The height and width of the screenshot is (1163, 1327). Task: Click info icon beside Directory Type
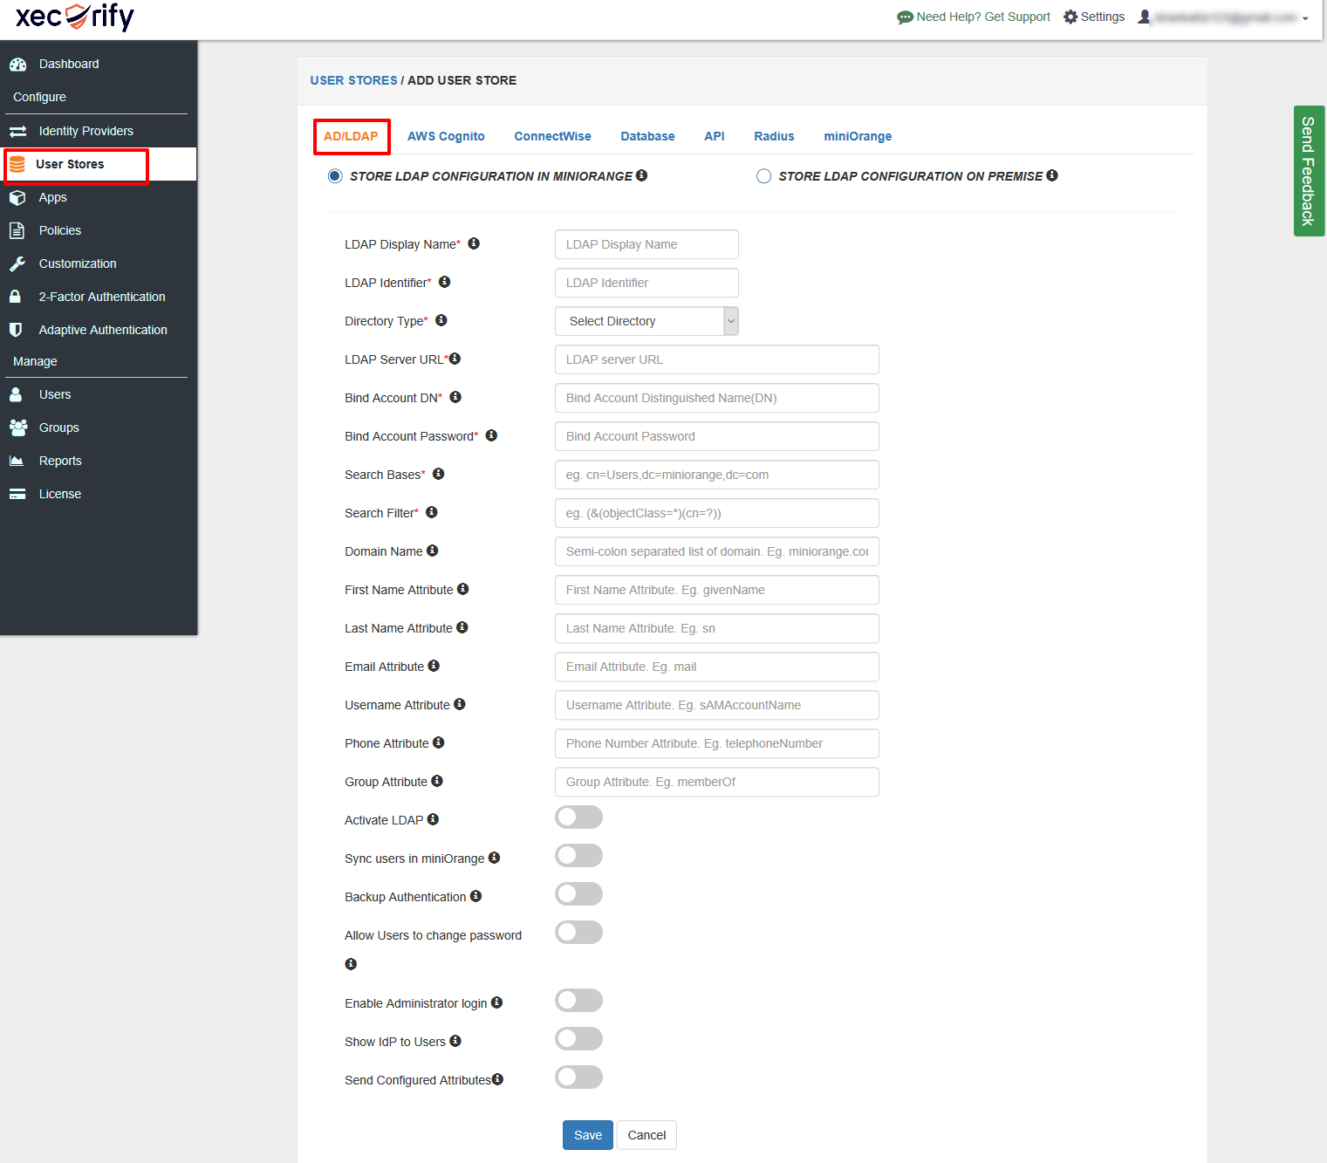[x=441, y=320]
